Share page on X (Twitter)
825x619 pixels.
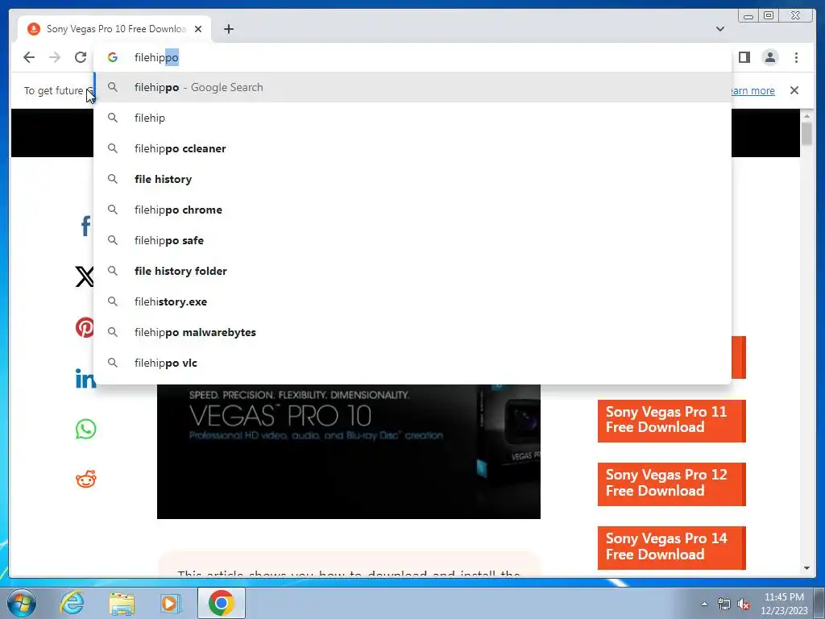coord(84,276)
